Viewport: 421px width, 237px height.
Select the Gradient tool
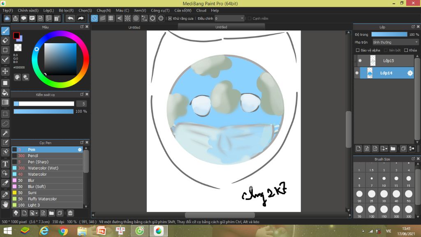(5, 102)
